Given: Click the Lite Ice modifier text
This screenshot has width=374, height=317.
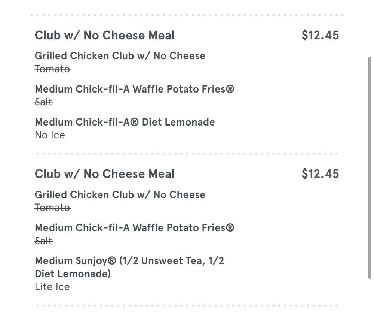Looking at the screenshot, I should [x=52, y=287].
